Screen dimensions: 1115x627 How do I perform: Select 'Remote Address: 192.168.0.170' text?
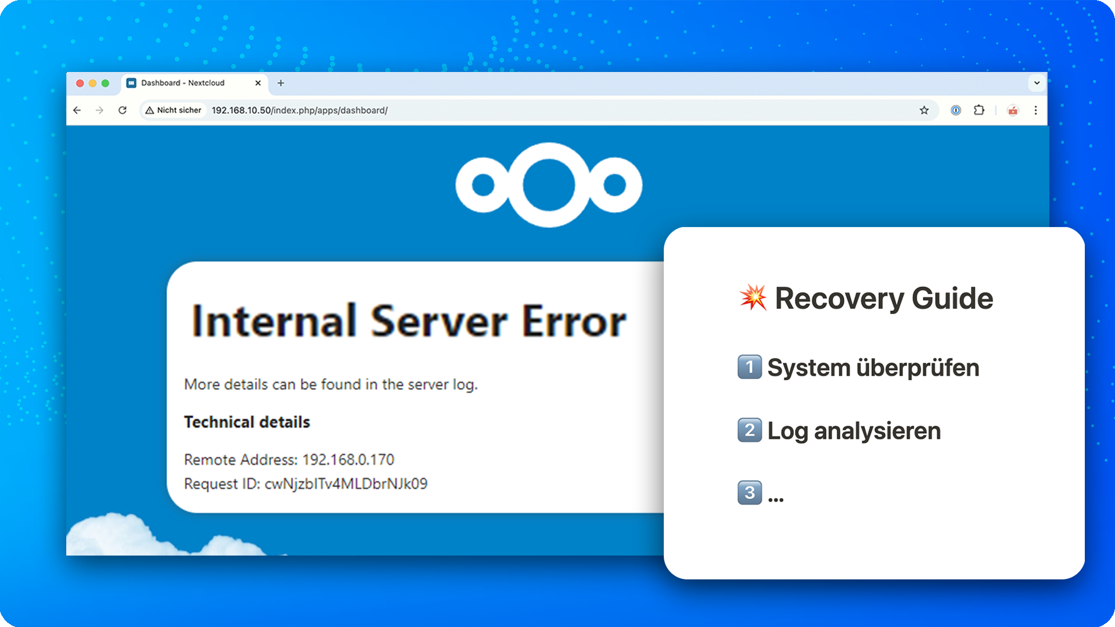click(x=289, y=460)
